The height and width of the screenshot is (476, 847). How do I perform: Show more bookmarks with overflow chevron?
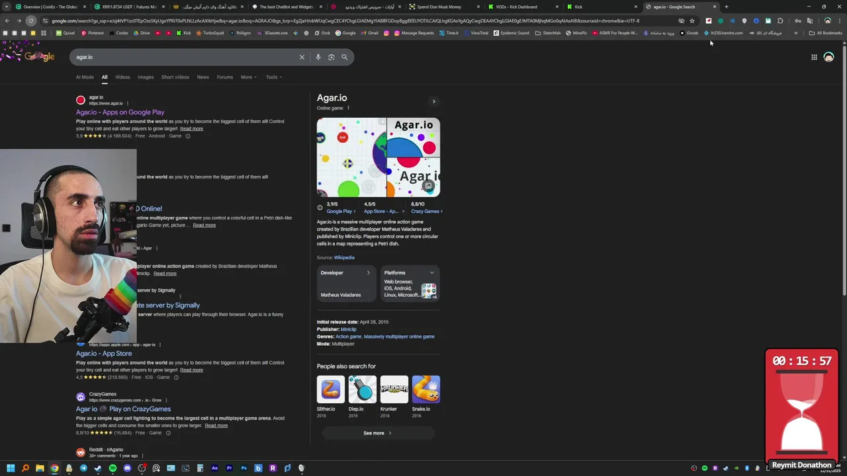tap(795, 33)
